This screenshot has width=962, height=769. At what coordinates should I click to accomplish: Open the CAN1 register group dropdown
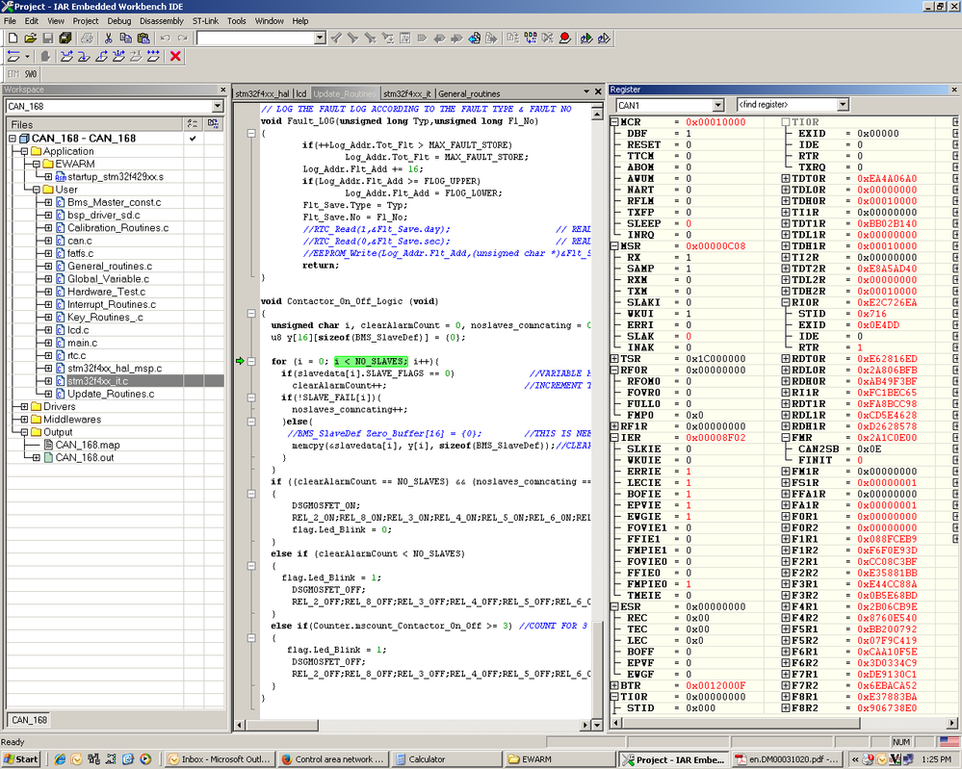click(x=718, y=106)
